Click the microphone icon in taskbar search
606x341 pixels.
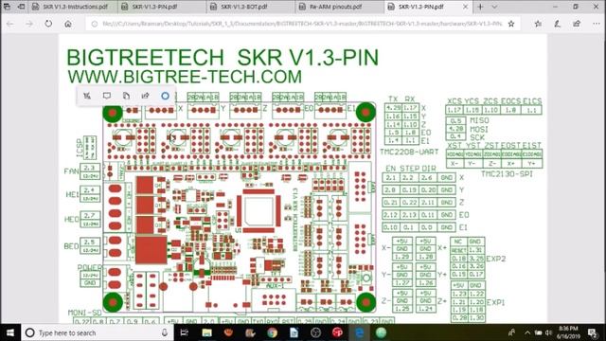(165, 332)
